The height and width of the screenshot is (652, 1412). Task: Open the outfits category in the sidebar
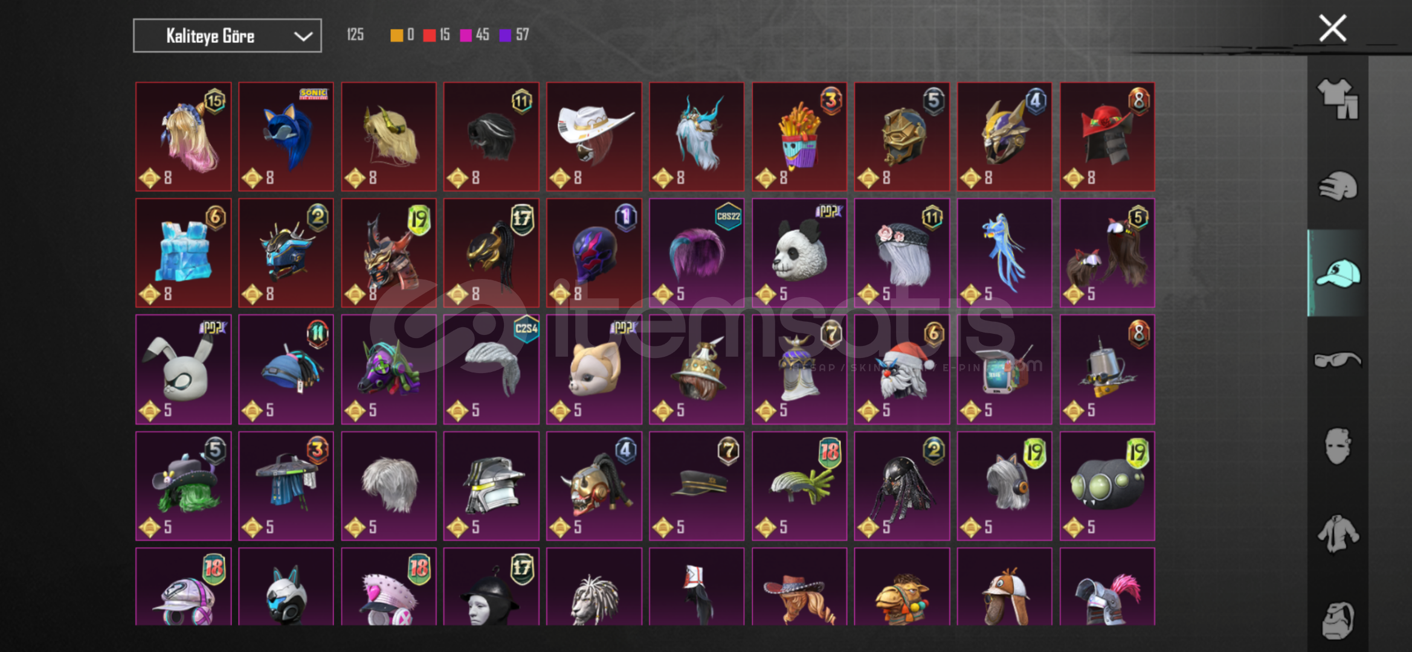pos(1338,99)
